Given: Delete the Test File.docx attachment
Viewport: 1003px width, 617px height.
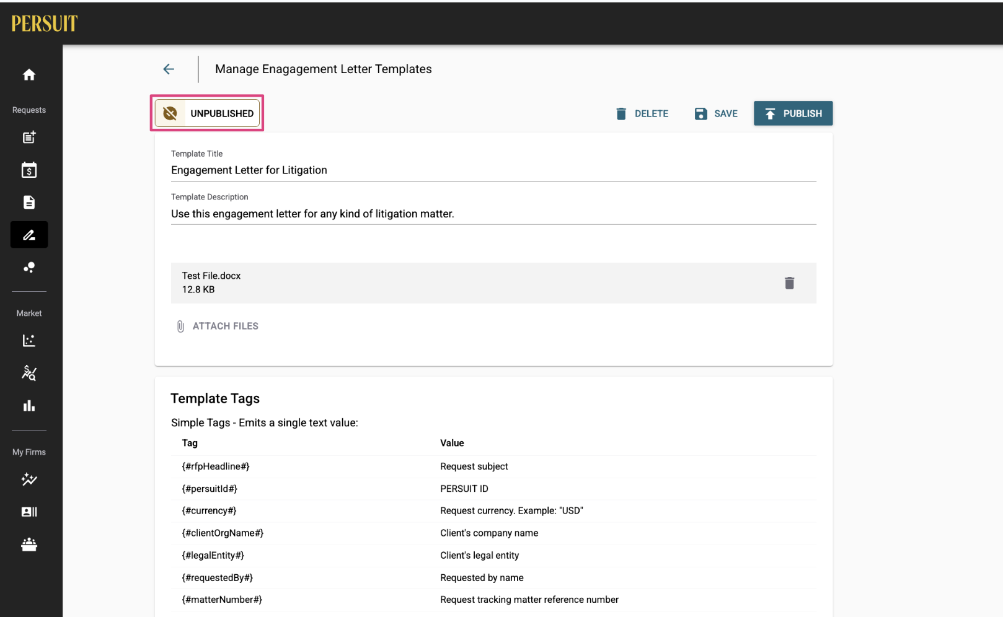Looking at the screenshot, I should [789, 283].
